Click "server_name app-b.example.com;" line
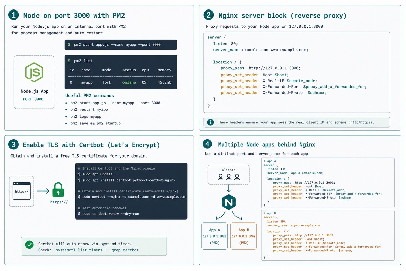Image resolution: width=406 pixels, height=271 pixels. click(294, 225)
